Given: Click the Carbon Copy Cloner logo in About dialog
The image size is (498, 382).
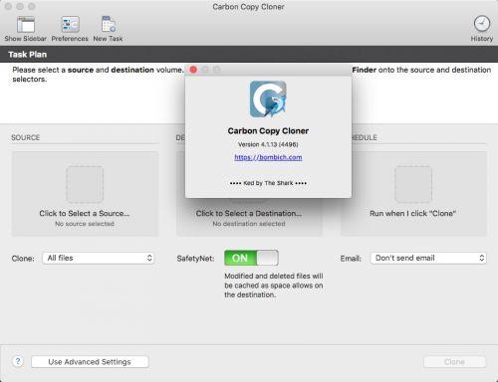Looking at the screenshot, I should tap(268, 99).
